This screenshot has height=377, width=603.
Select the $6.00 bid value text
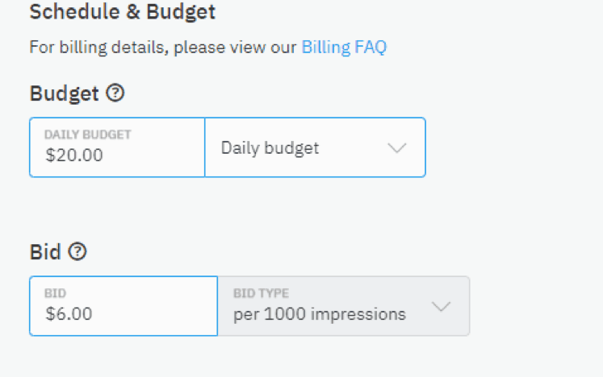pos(69,313)
